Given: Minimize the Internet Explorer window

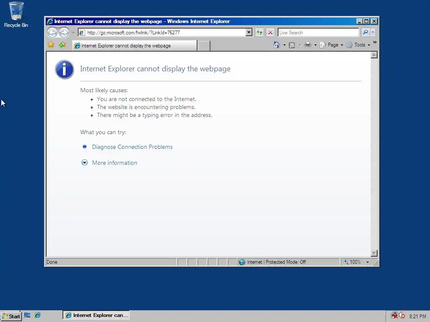Looking at the screenshot, I should tap(359, 21).
